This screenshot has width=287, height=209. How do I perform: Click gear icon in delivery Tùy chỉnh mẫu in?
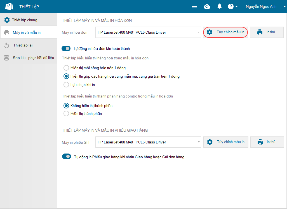pyautogui.click(x=210, y=142)
